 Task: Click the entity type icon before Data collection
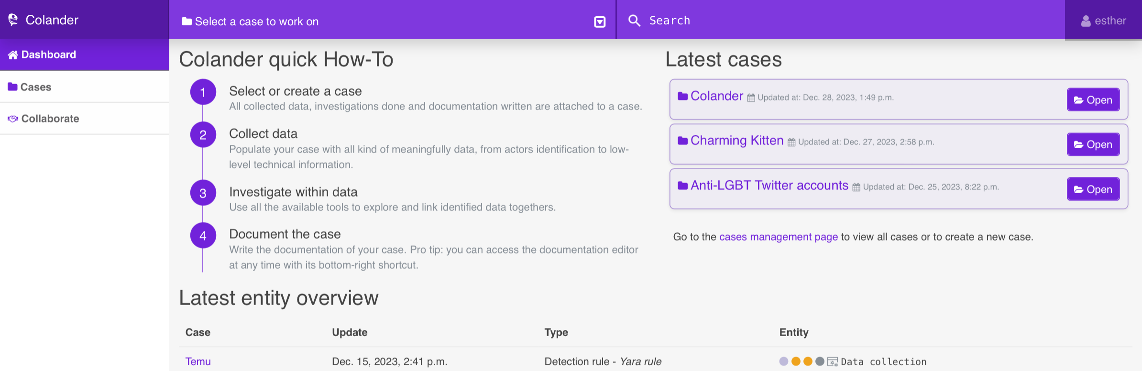[x=833, y=362]
